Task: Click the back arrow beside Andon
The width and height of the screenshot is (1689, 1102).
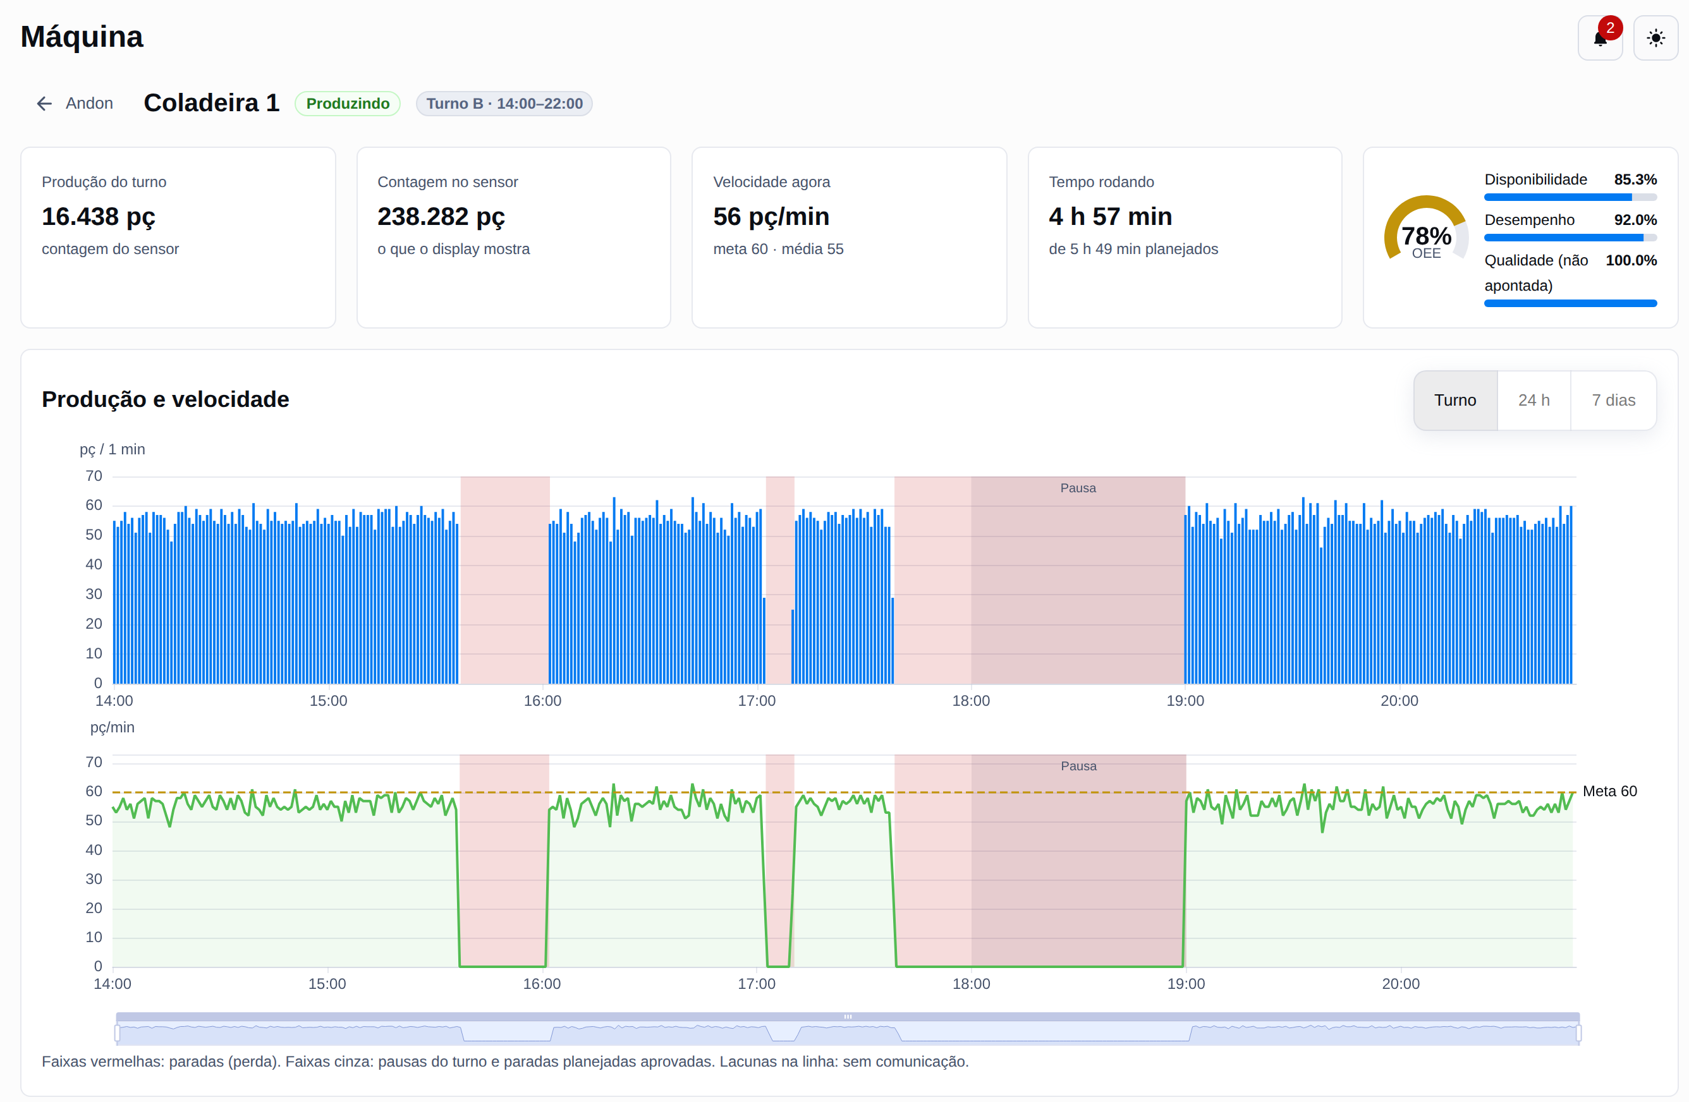Action: pyautogui.click(x=45, y=104)
